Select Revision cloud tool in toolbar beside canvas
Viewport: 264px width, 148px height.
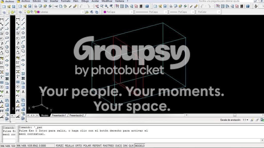pos(23,51)
